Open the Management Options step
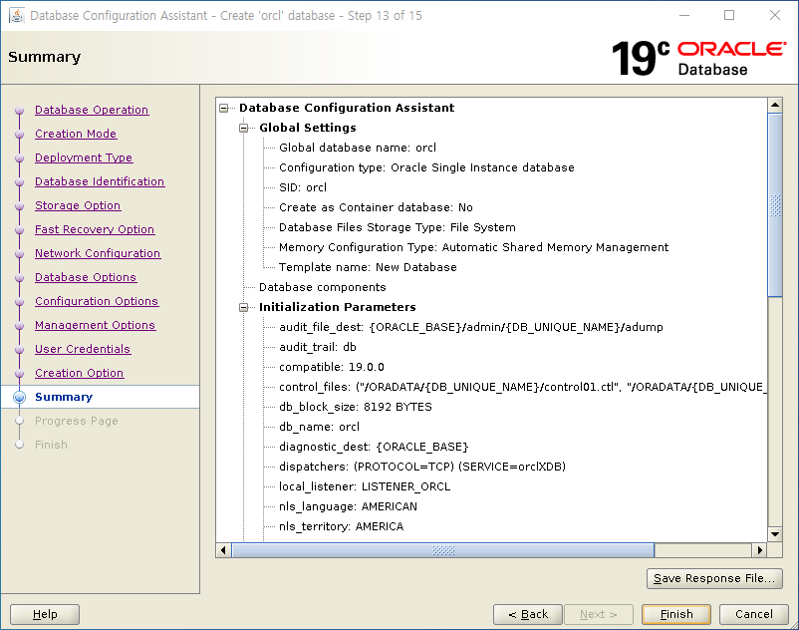The image size is (799, 630). point(96,325)
